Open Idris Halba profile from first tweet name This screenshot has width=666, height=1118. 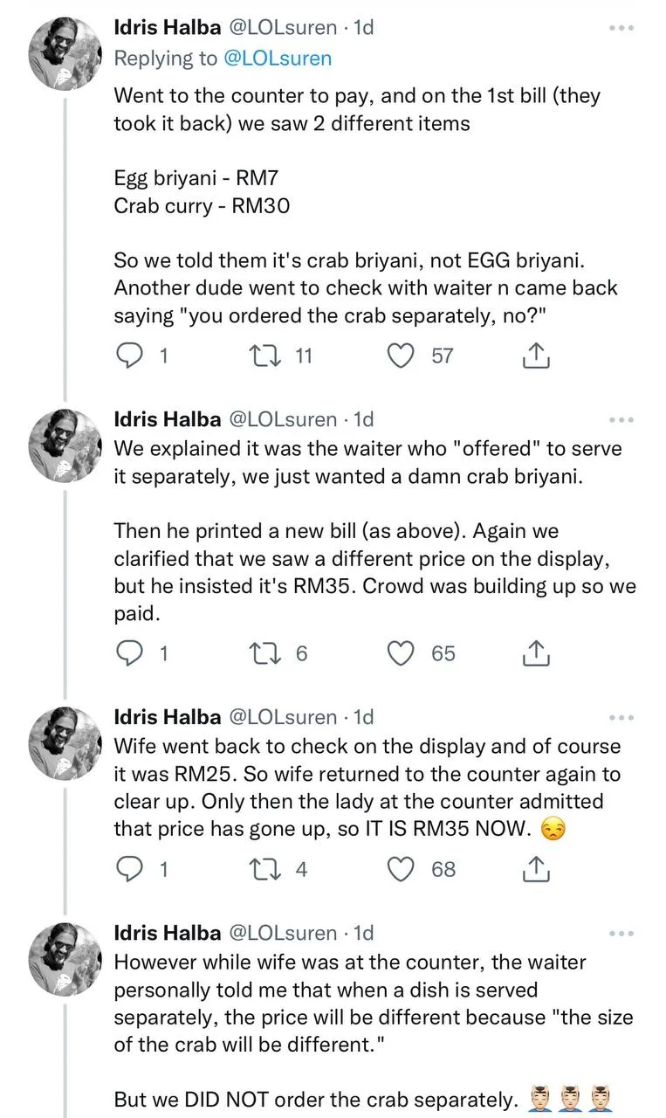click(168, 27)
